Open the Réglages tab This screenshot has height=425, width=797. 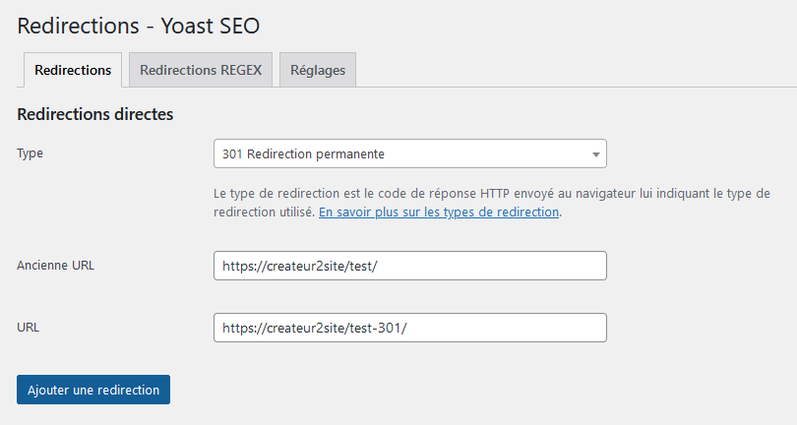[x=318, y=71]
